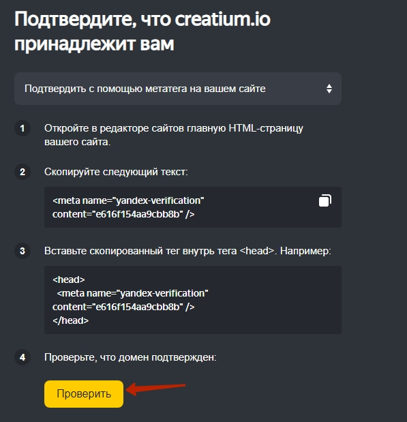Click the yellow Проверить button
The height and width of the screenshot is (422, 407).
coord(84,394)
